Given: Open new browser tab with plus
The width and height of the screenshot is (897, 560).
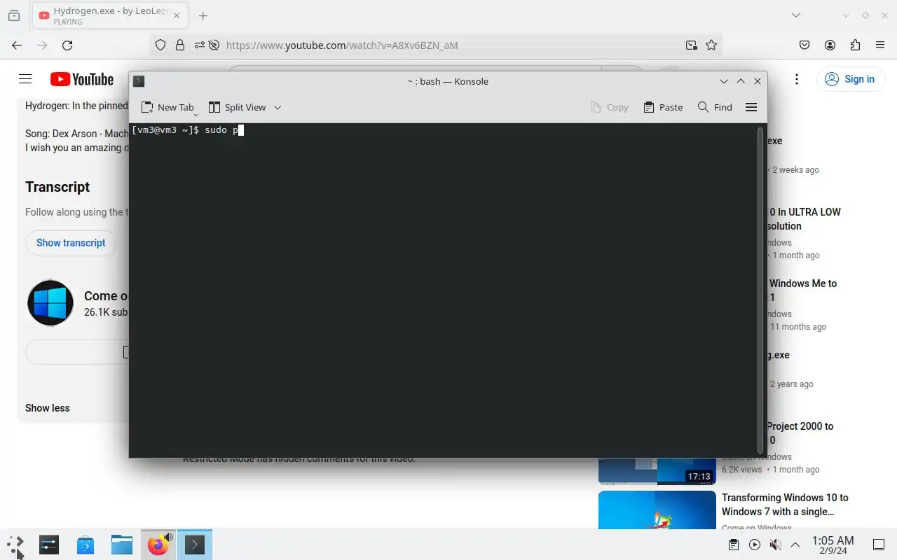Looking at the screenshot, I should pyautogui.click(x=203, y=15).
